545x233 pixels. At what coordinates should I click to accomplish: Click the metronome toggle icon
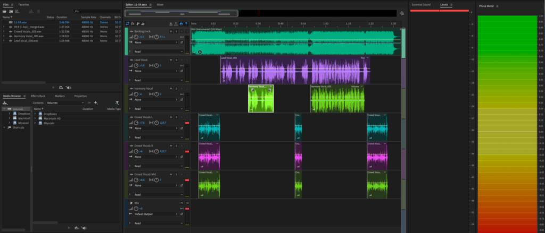pos(170,23)
